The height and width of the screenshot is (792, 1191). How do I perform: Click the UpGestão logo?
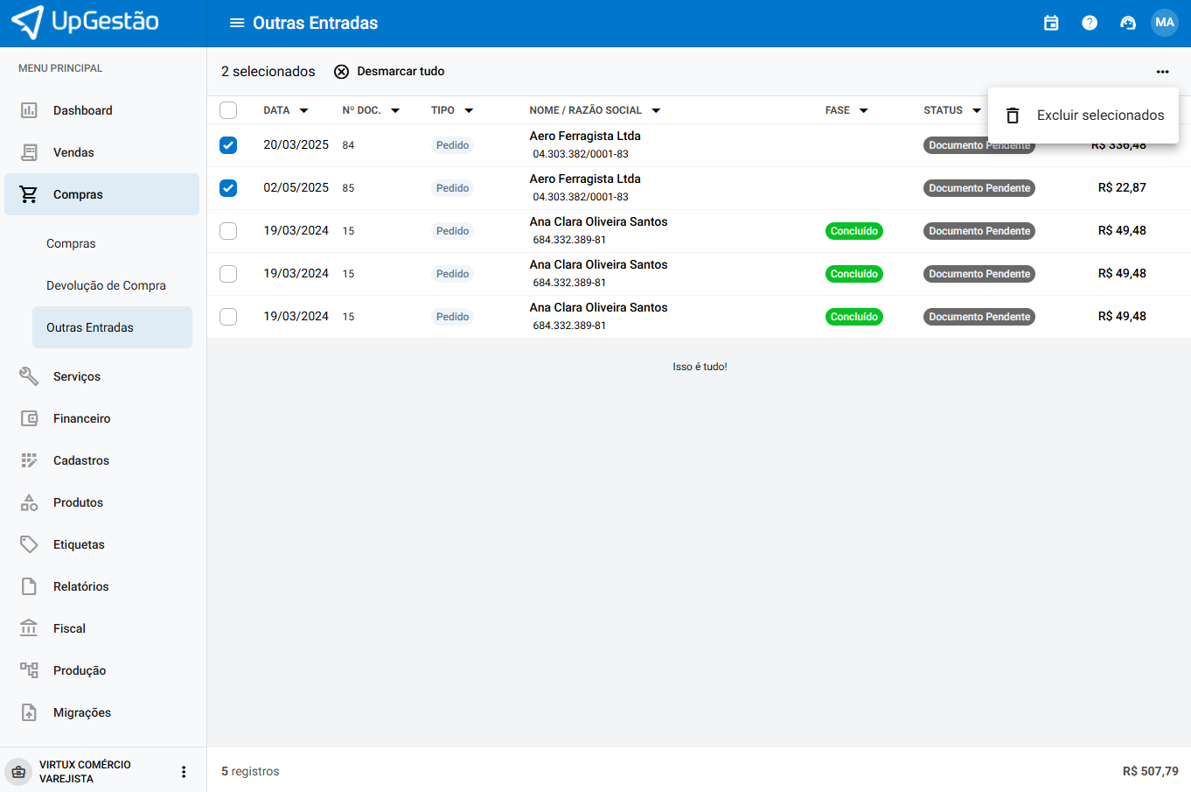[x=86, y=23]
